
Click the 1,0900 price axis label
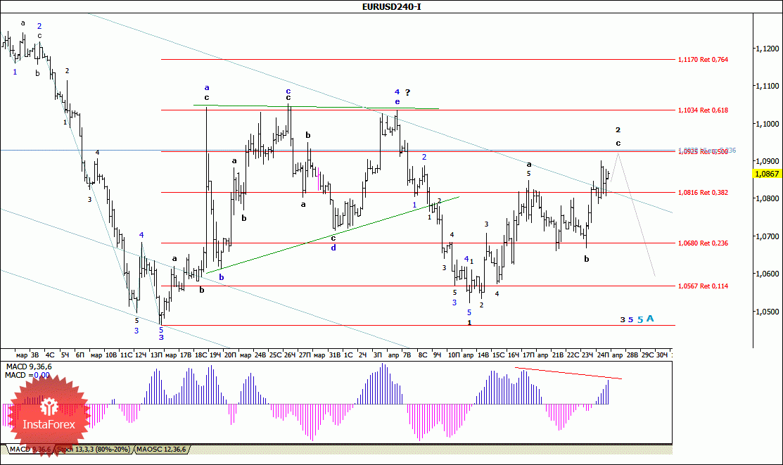pos(767,161)
